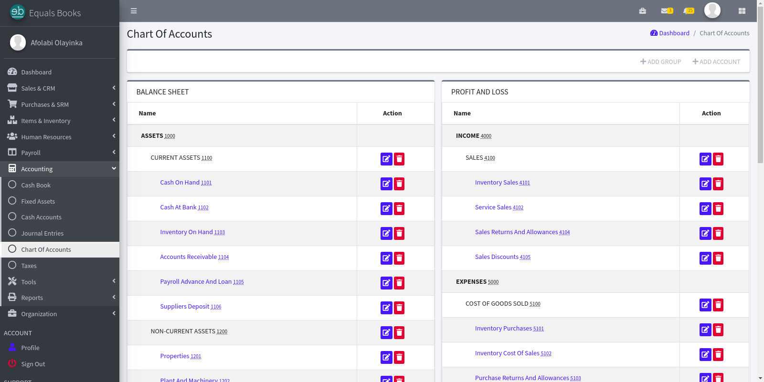
Task: Open Cash Accounts under Accounting
Action: [60, 217]
